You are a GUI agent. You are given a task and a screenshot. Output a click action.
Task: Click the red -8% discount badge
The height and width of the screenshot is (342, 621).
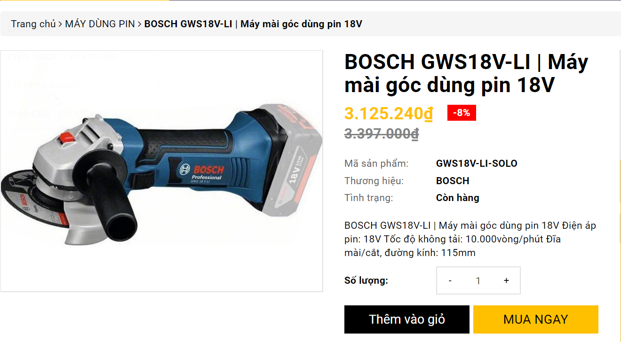click(x=462, y=113)
